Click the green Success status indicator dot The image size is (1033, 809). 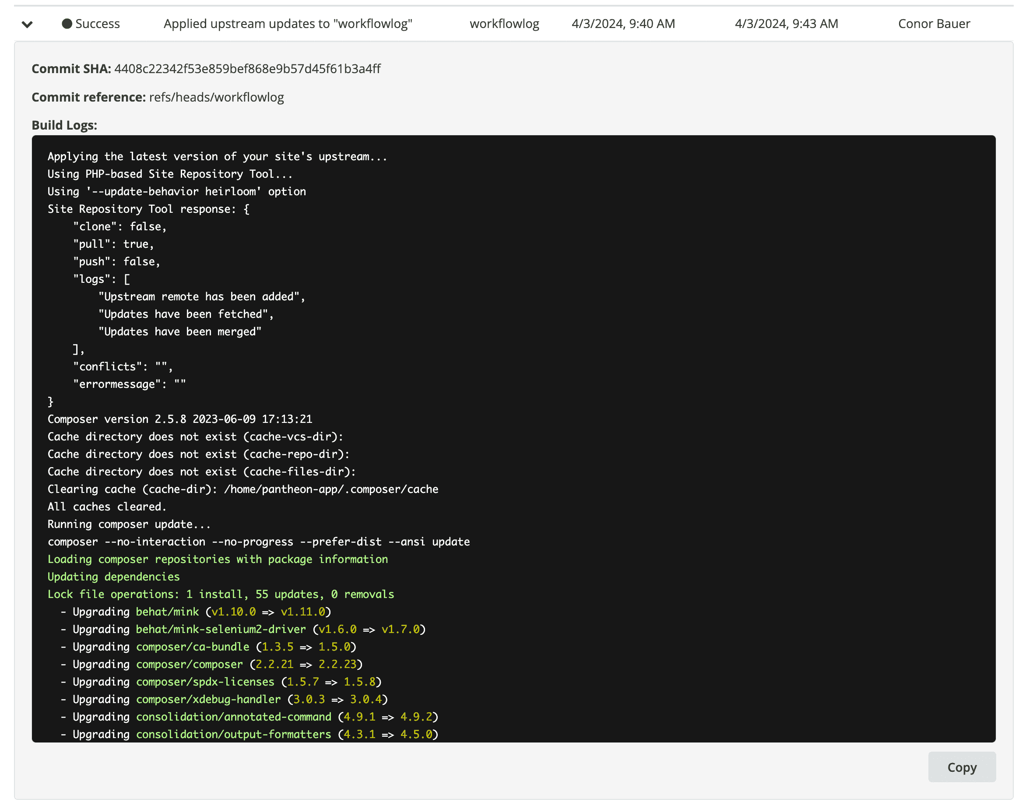click(x=67, y=23)
